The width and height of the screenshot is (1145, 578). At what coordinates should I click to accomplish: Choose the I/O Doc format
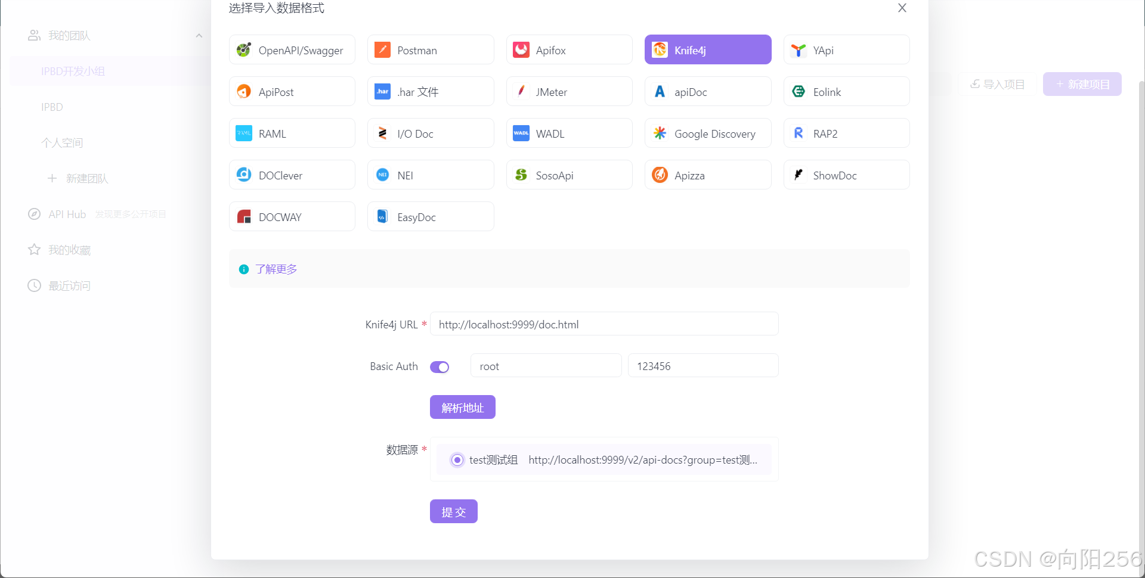coord(431,133)
